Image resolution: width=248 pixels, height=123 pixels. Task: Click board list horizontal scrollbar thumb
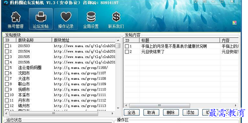[x=54, y=113]
